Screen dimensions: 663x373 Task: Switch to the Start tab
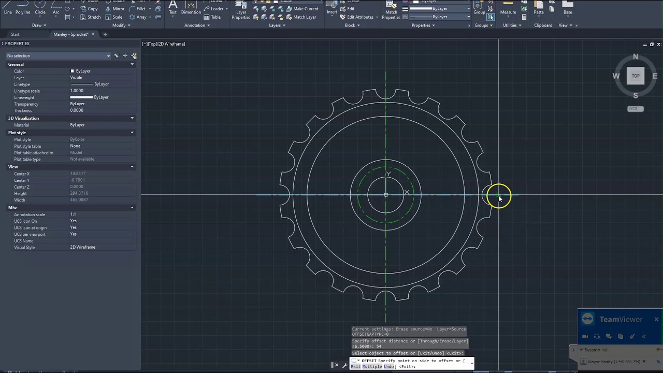[x=16, y=34]
